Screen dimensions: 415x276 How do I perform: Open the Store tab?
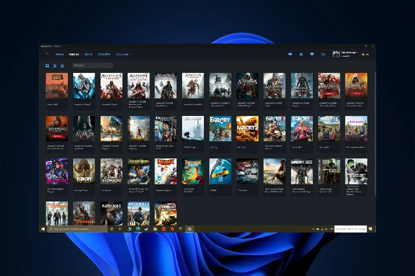88,54
